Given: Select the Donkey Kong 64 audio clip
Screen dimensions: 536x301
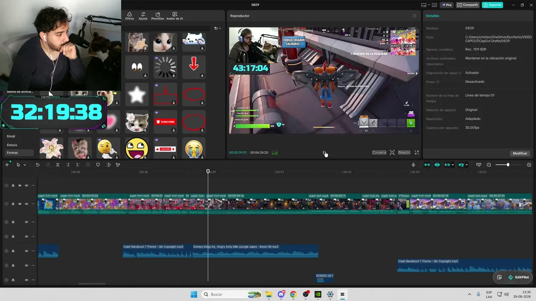Looking at the screenshot, I should (x=255, y=251).
